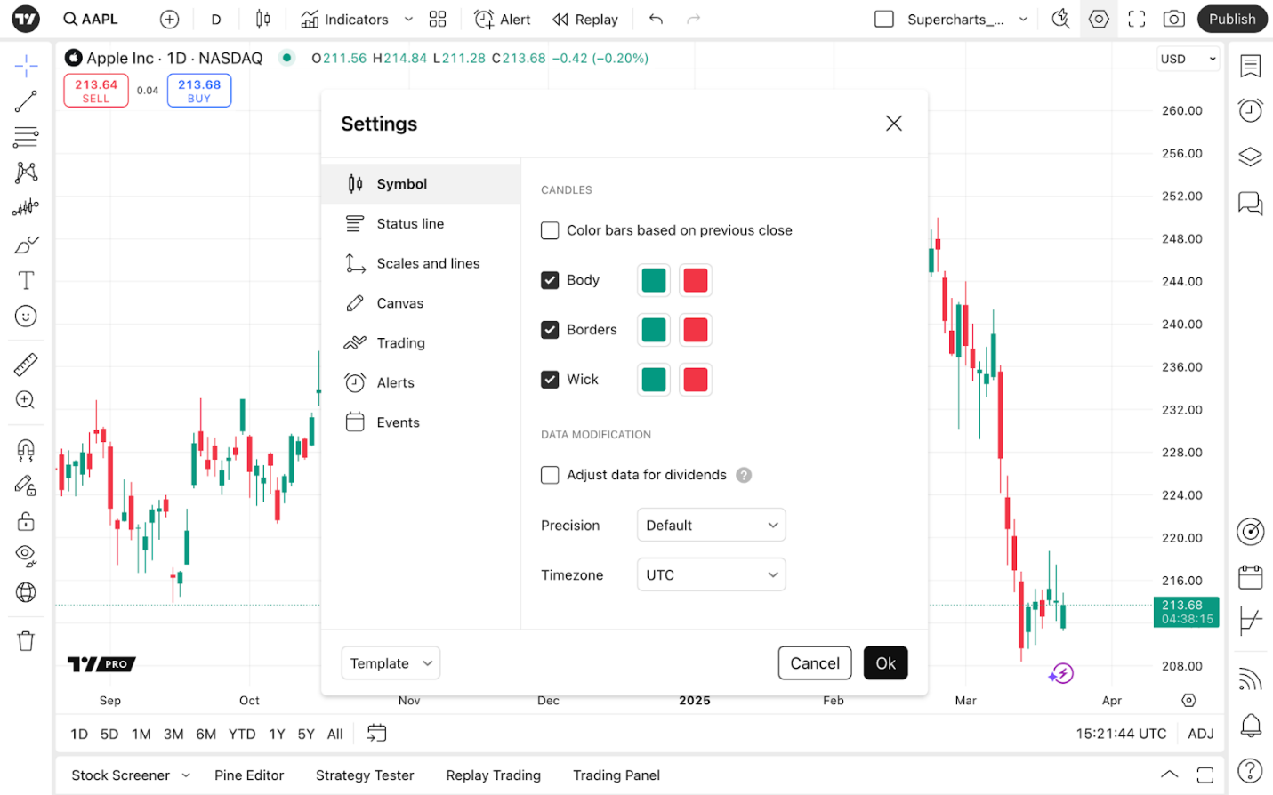Activate the magnet mode tool
The width and height of the screenshot is (1273, 795).
click(x=26, y=450)
